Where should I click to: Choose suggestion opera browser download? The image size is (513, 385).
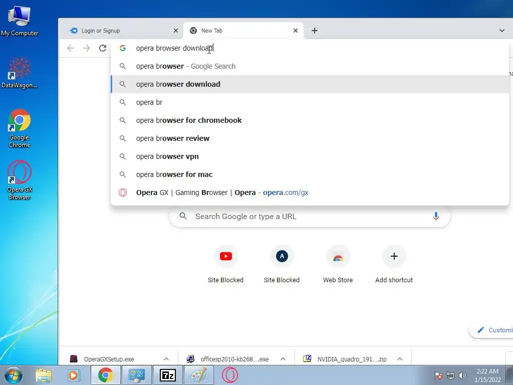310,84
